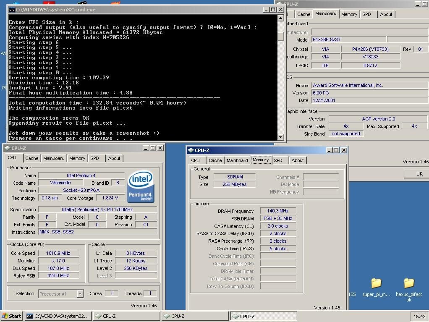Viewport: 429px width, 322px height.
Task: Open SPD tab in CPU window
Action: [95, 158]
